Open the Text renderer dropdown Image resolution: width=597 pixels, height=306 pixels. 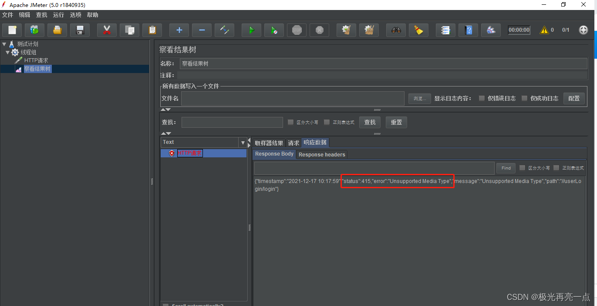click(x=243, y=142)
